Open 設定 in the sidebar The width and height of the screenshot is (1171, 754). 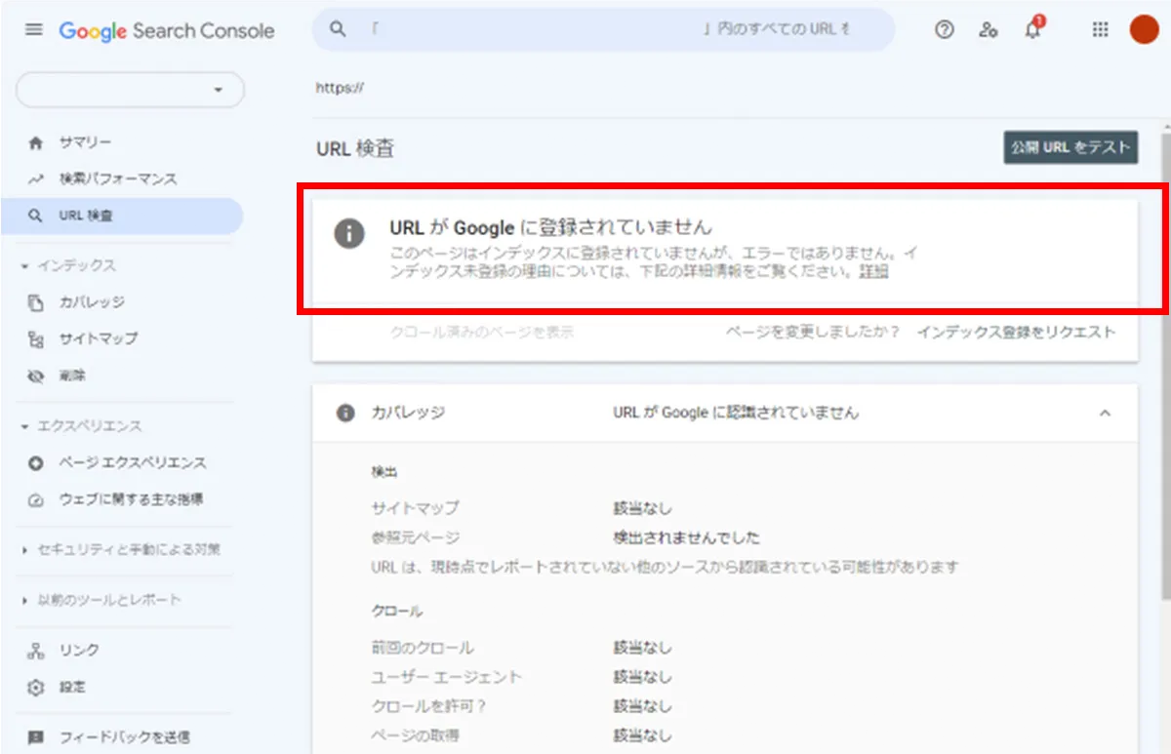click(x=72, y=688)
